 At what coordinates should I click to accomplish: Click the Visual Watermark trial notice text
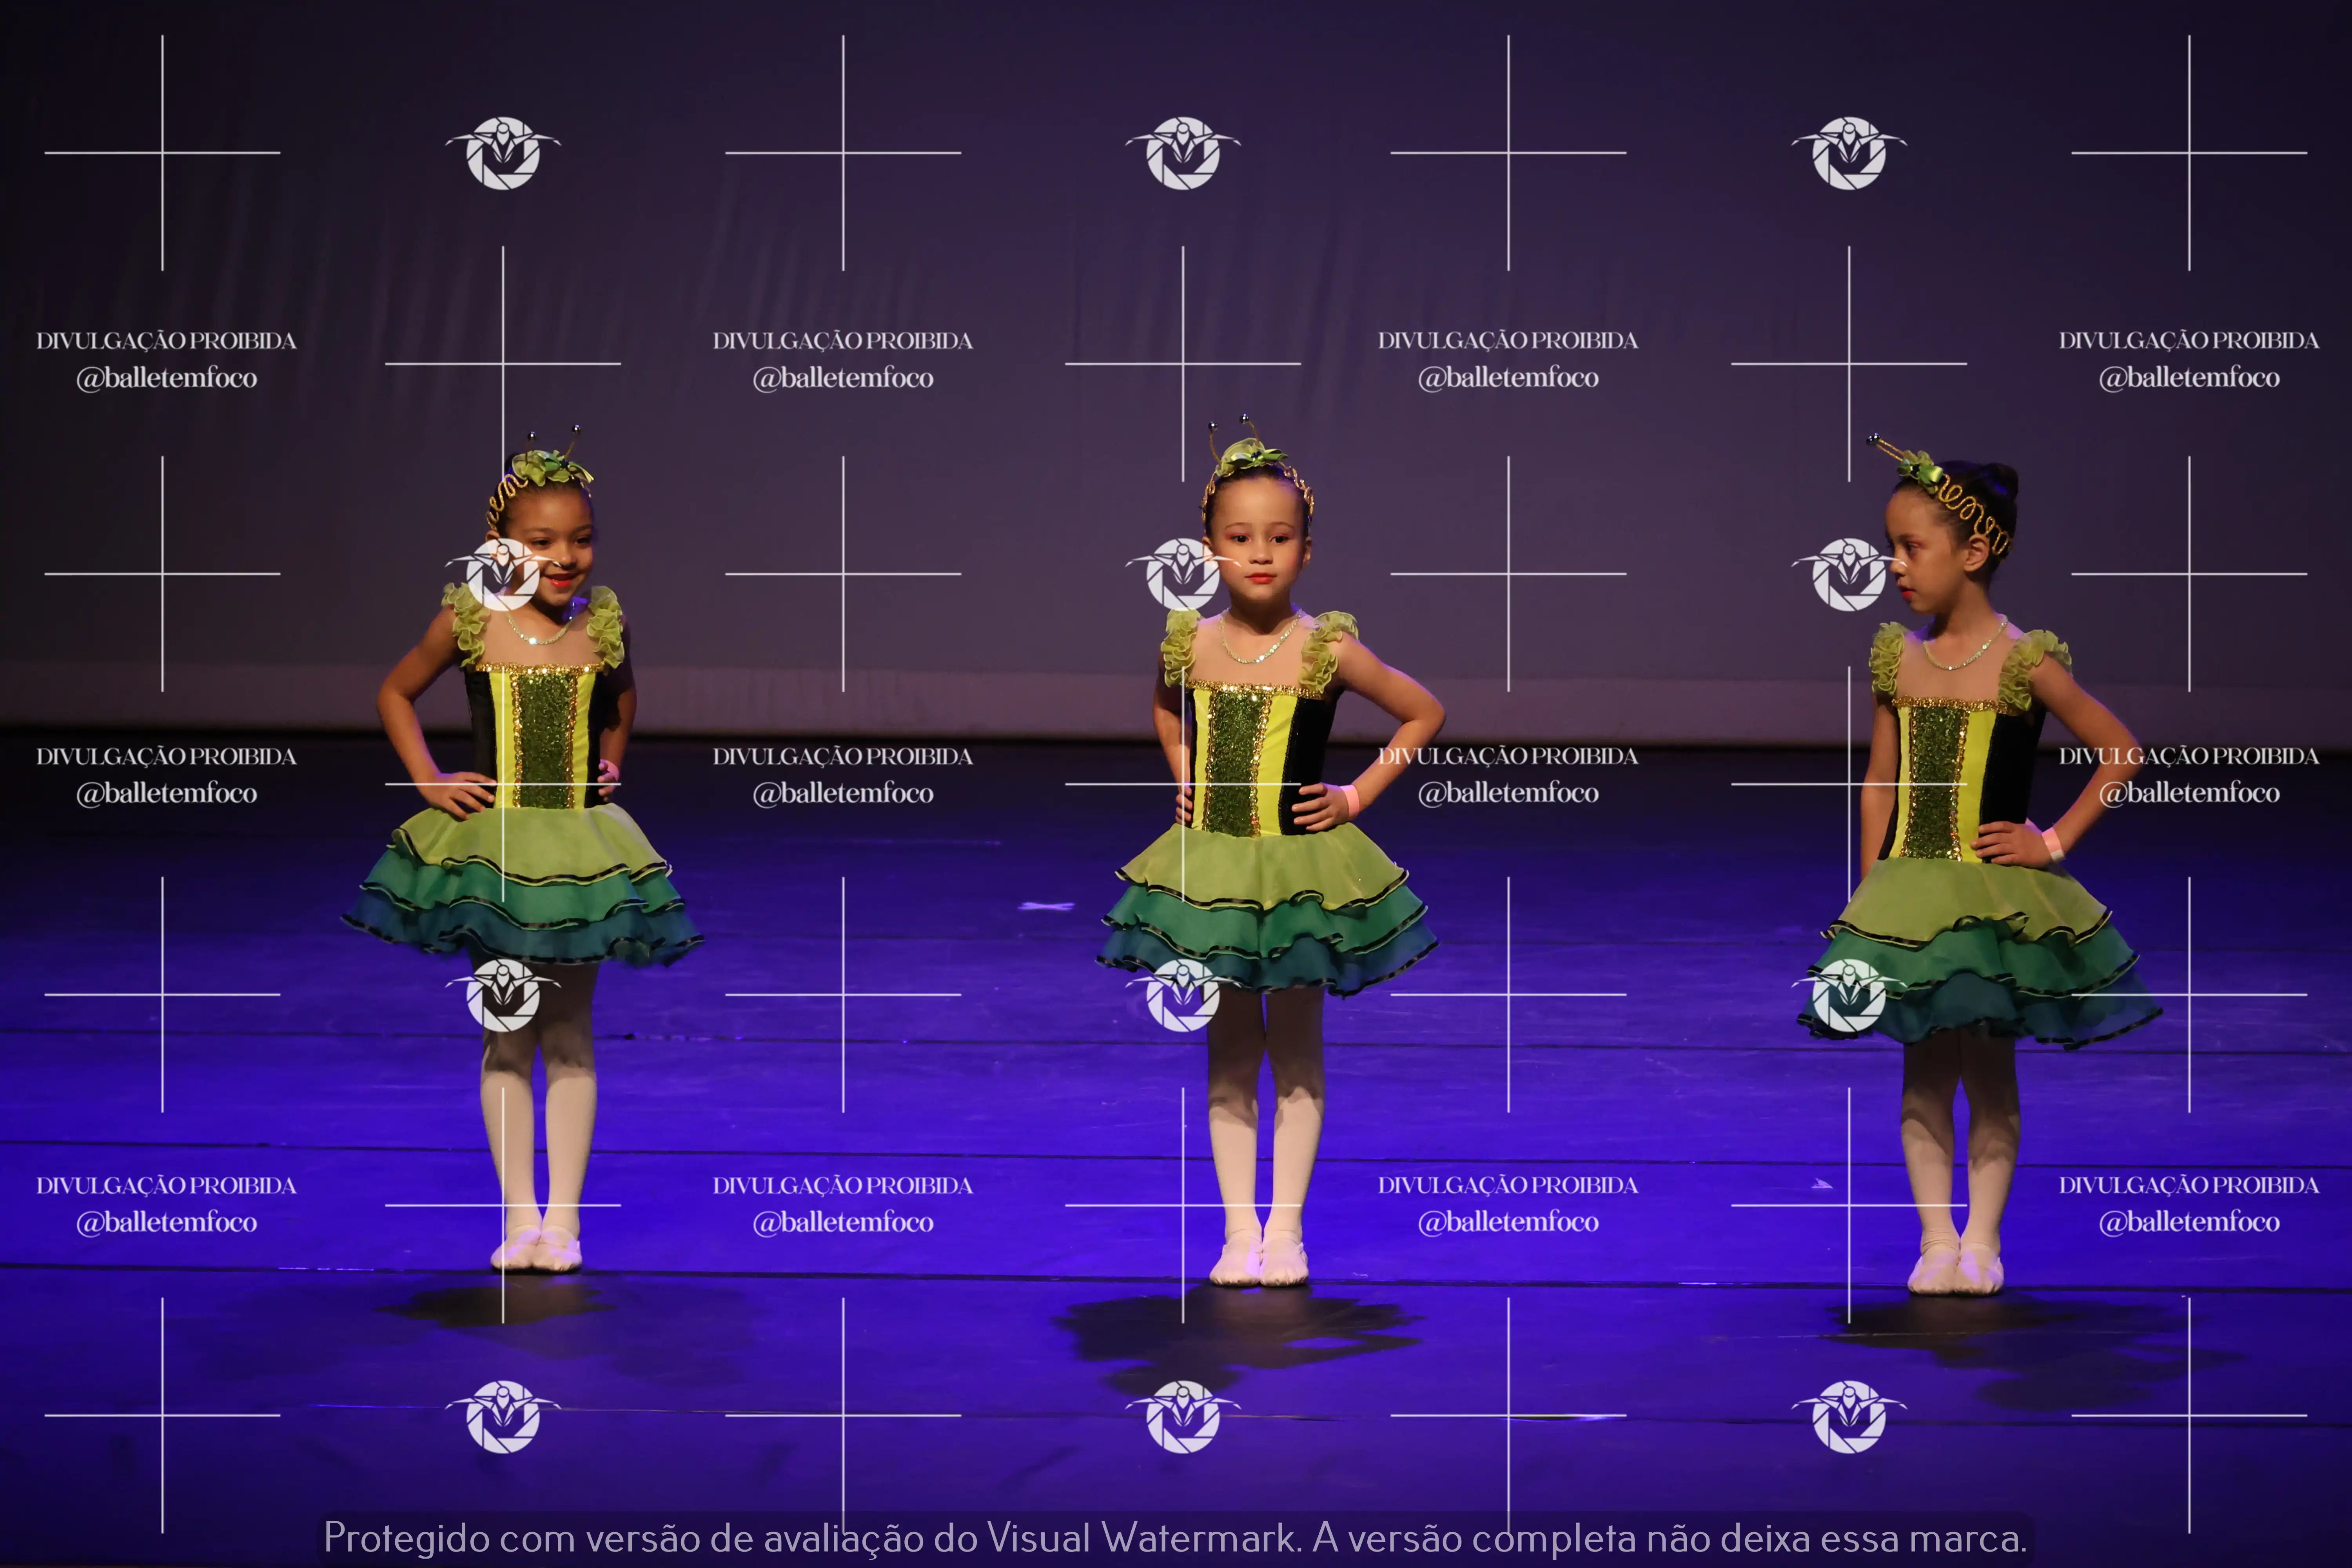point(1175,1538)
